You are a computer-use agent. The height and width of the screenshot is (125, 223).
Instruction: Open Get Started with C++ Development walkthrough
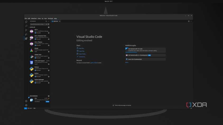coord(146,55)
